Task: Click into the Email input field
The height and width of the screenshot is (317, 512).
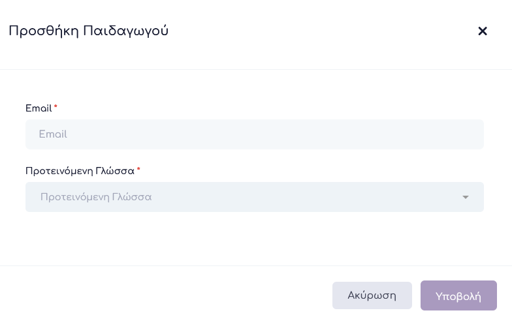Action: (x=255, y=134)
